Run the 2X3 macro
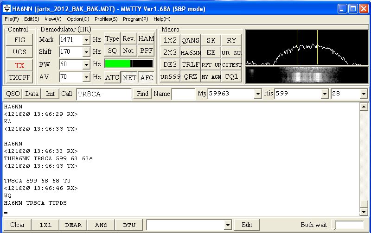 (x=170, y=52)
